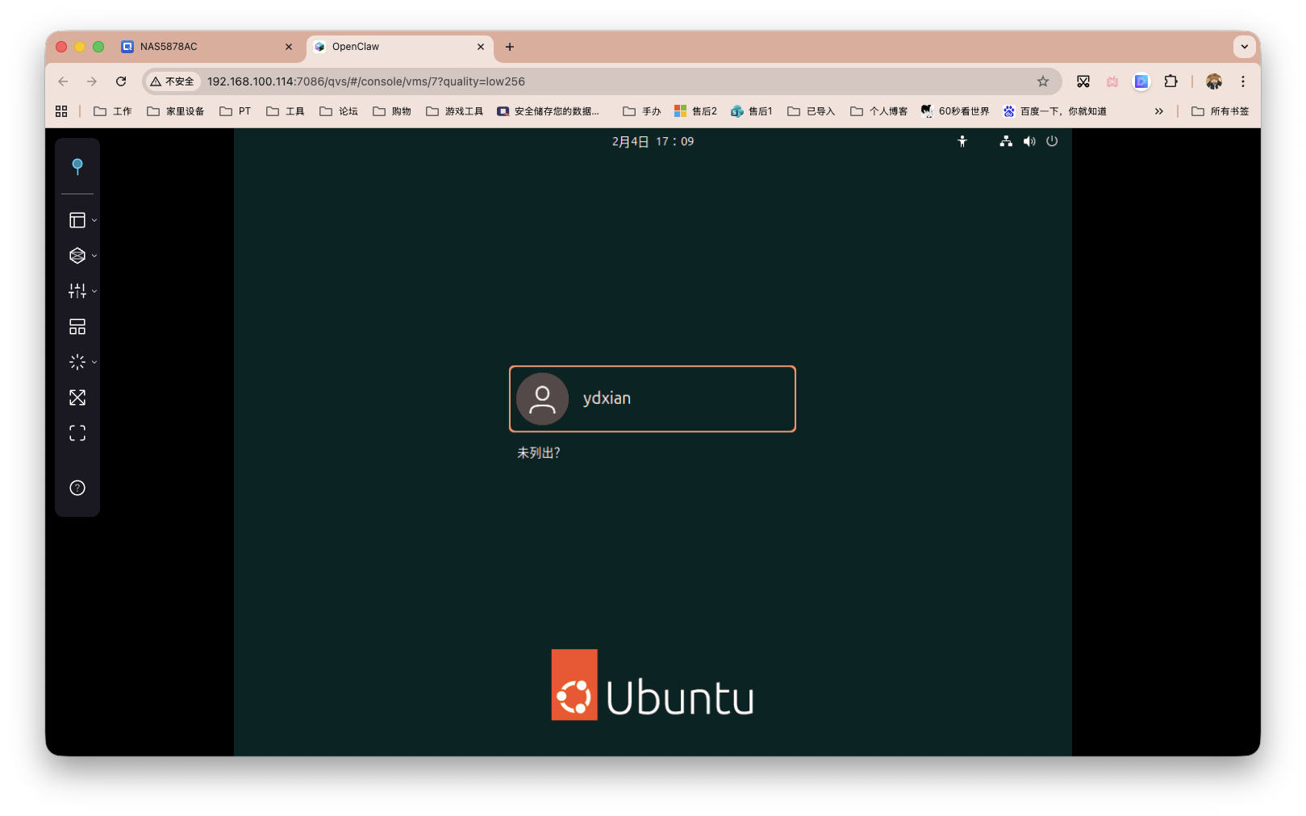Toggle fullscreen mode for the console
The width and height of the screenshot is (1306, 816).
(x=77, y=433)
